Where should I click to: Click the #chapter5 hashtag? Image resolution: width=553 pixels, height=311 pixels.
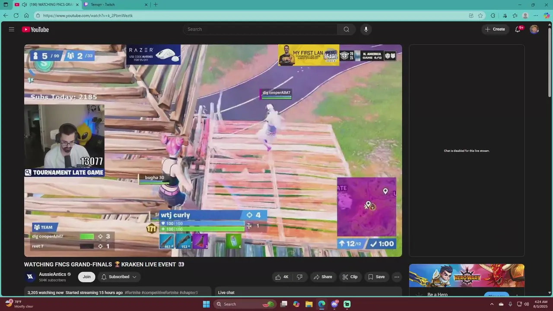click(x=189, y=293)
